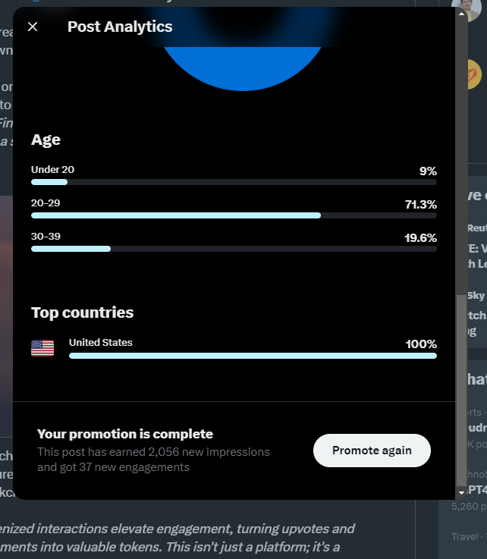The height and width of the screenshot is (559, 487).
Task: Click the Post Analytics title
Action: pyautogui.click(x=120, y=27)
